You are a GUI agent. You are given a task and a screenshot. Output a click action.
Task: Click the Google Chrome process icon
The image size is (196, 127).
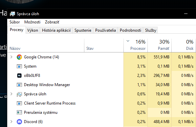(19, 57)
